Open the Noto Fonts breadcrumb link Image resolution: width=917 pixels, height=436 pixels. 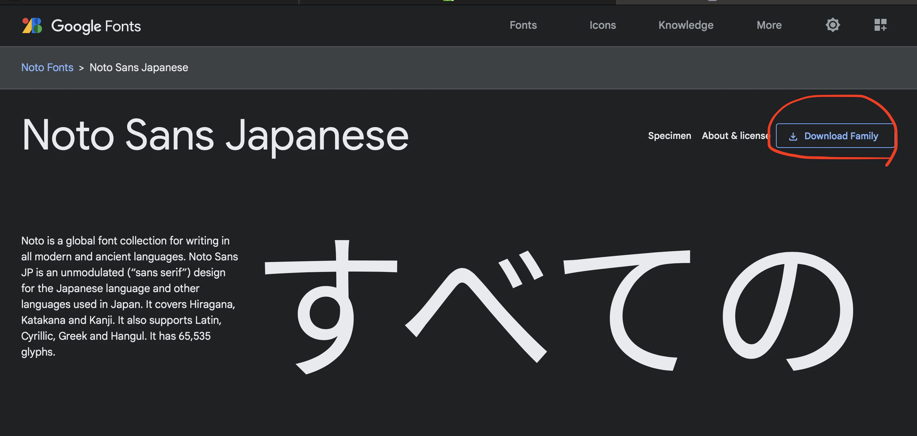(47, 67)
